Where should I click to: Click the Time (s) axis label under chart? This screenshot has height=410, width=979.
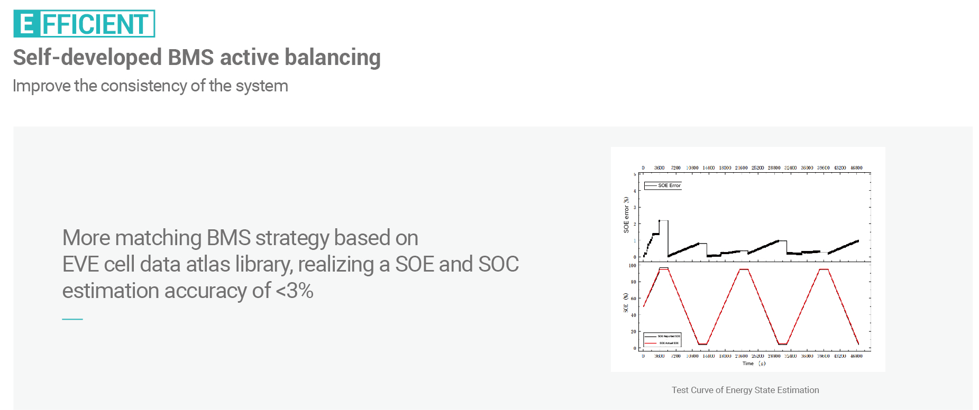pyautogui.click(x=754, y=364)
